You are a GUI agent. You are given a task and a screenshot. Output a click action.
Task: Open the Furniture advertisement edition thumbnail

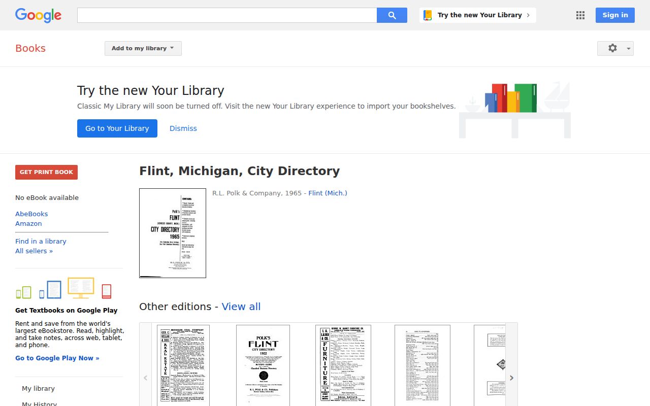[343, 365]
